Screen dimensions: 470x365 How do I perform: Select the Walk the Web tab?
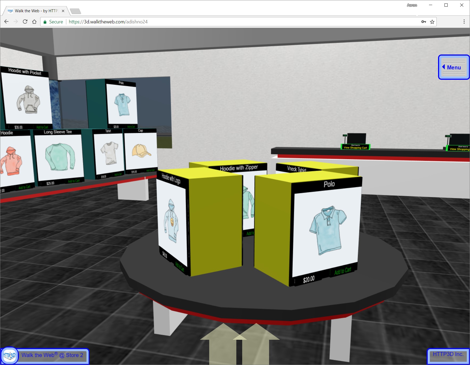click(x=36, y=11)
